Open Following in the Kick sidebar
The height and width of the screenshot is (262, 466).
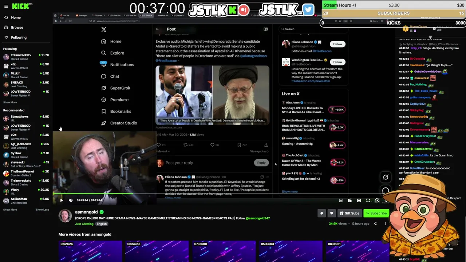(19, 37)
